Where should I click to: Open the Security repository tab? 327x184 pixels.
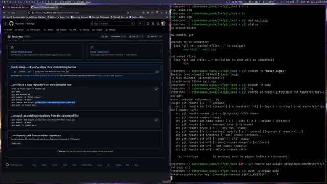(84, 30)
